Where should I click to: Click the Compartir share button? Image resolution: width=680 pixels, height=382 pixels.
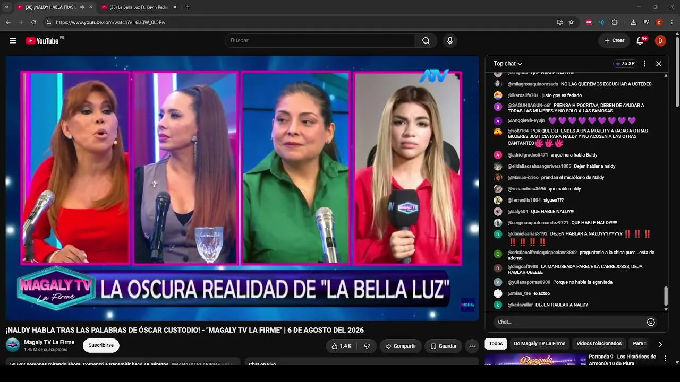tap(401, 346)
